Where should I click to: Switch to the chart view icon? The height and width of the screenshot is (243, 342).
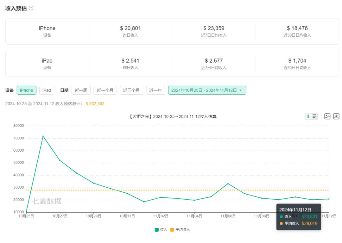(308, 116)
